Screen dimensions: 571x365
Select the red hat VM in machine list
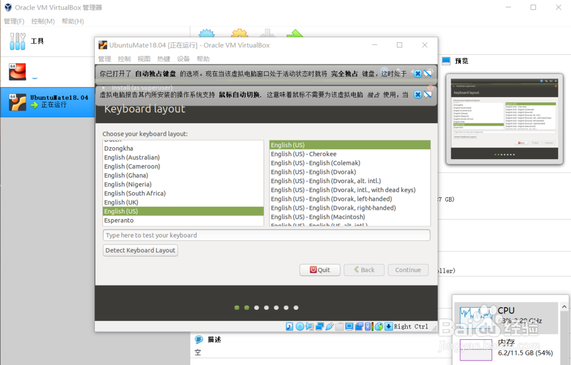click(x=47, y=72)
